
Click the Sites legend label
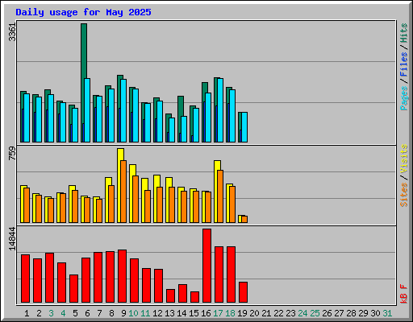(404, 195)
